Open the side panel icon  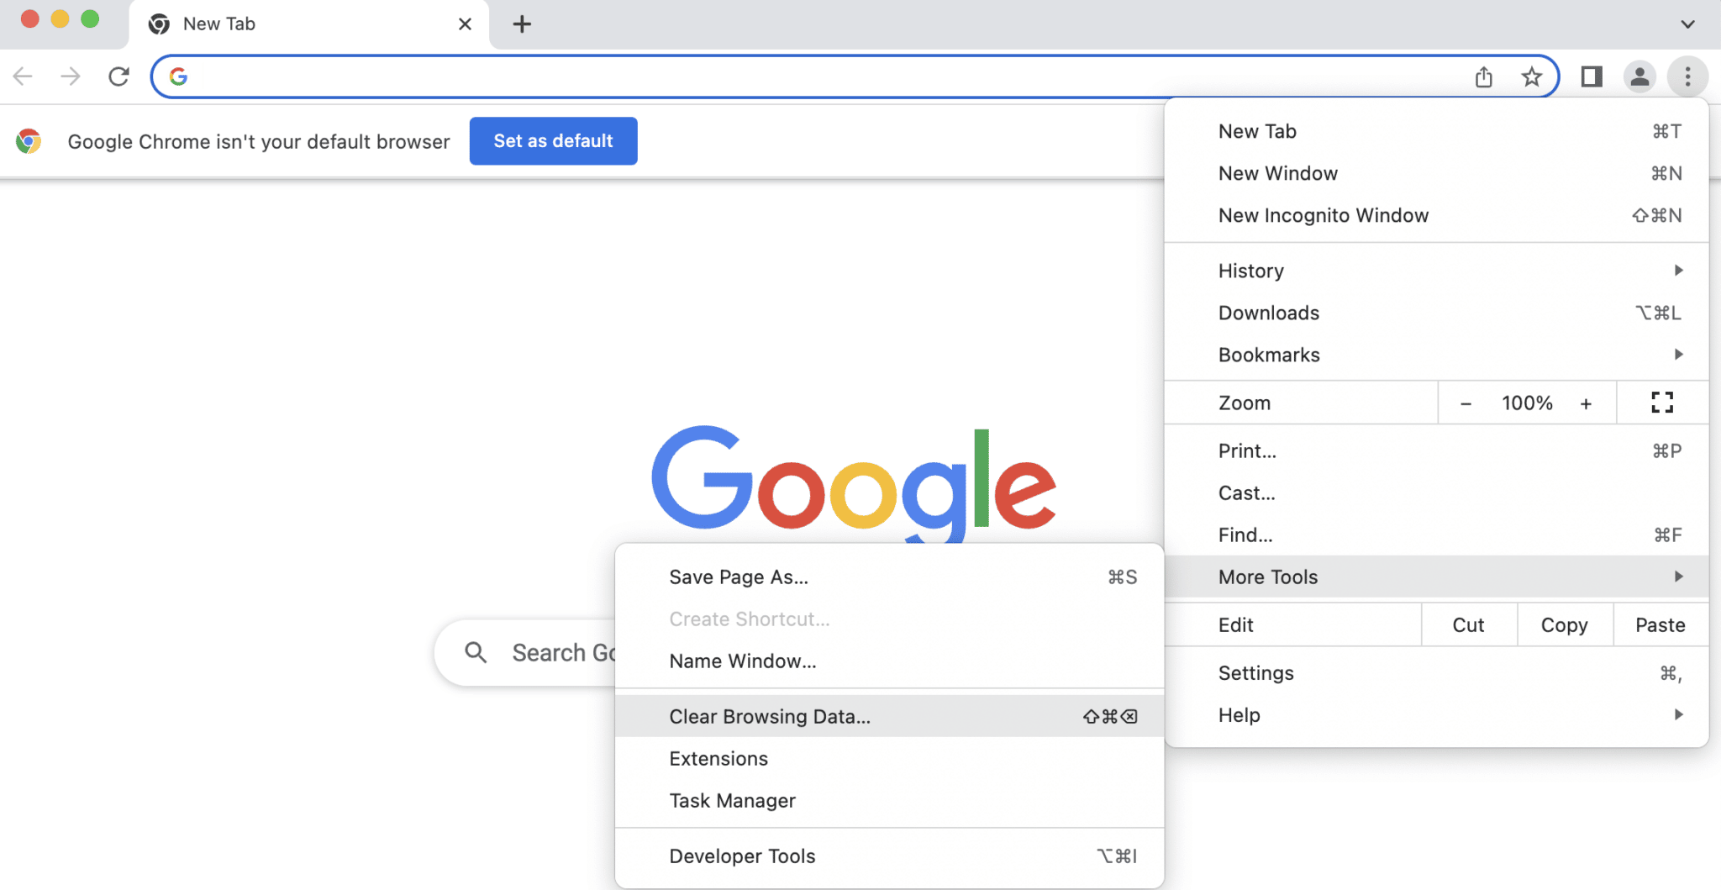[x=1591, y=76]
